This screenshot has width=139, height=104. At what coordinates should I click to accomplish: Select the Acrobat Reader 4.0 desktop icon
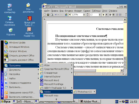29,32
